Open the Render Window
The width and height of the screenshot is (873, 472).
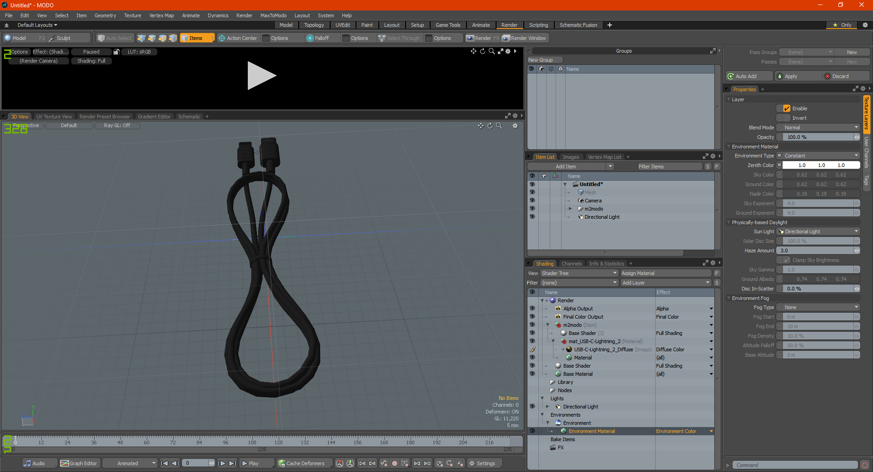tap(524, 38)
